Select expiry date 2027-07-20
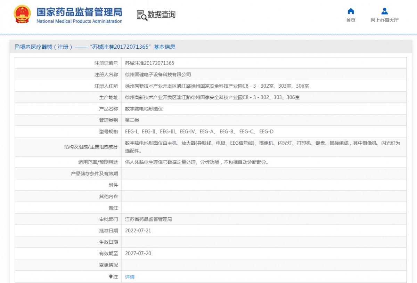Viewport: 417px width, 283px height. click(138, 253)
